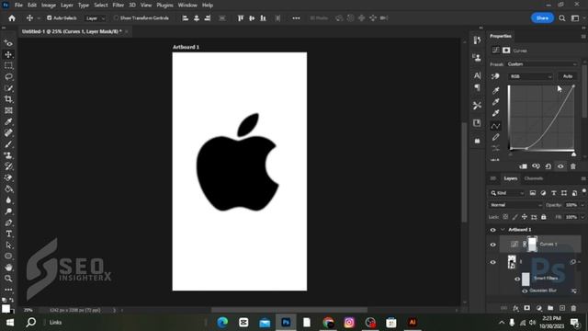Screen dimensions: 588x331
Task: Hide the Curves 1 layer visibility
Action: pos(492,245)
